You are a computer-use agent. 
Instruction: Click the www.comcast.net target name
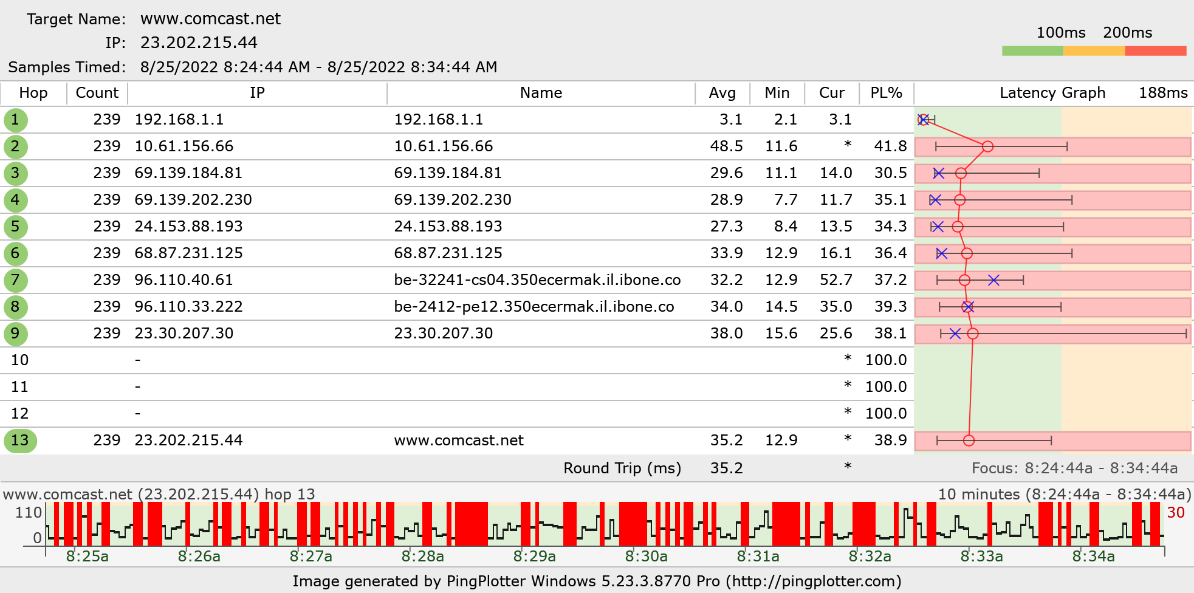[210, 19]
